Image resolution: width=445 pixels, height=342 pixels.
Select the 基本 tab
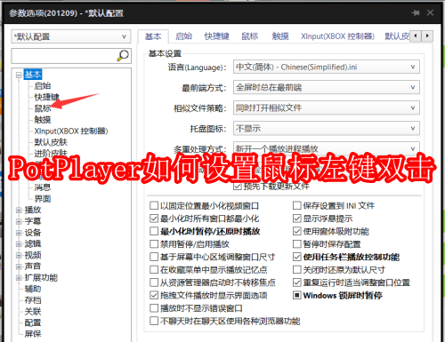tap(153, 36)
